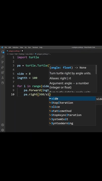Open the Edit menu

[x=10, y=47]
